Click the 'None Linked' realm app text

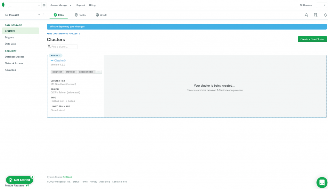click(58, 110)
